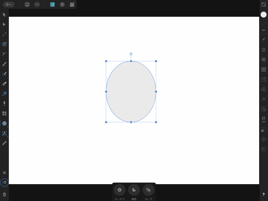Select the Color Picker eyedropper tool

tap(4, 143)
